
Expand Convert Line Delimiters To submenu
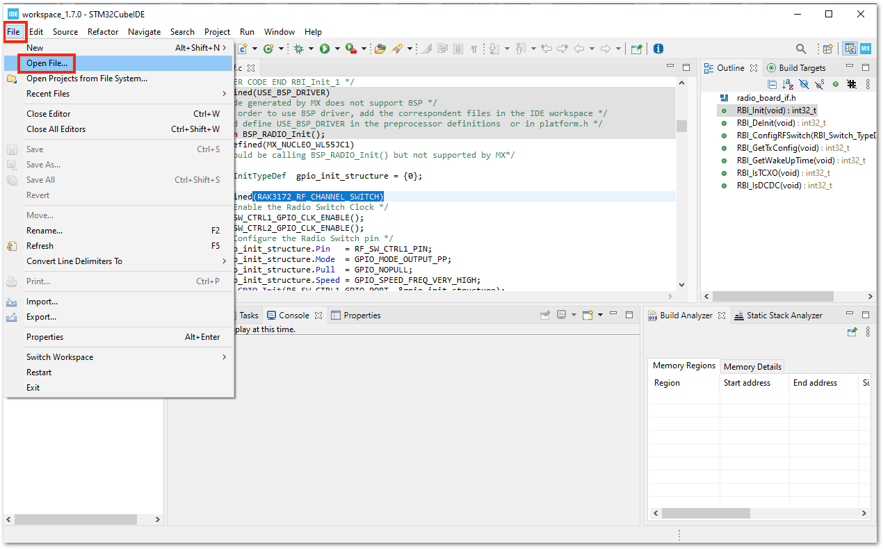click(224, 261)
